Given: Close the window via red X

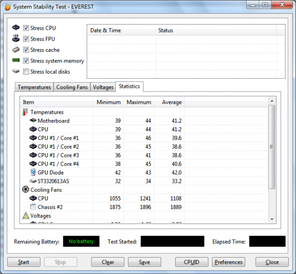Looking at the screenshot, I should click(x=282, y=5).
